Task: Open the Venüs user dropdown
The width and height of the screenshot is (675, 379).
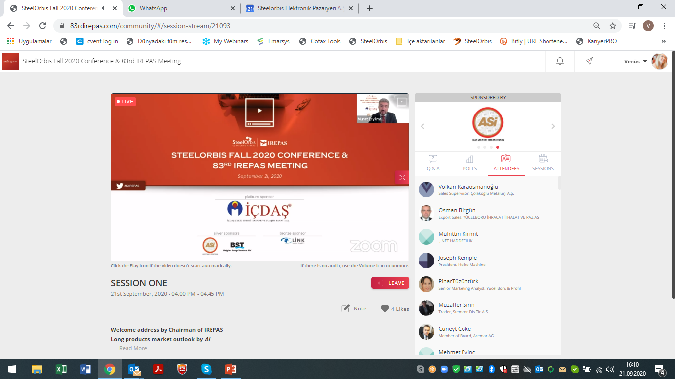Action: click(x=635, y=61)
